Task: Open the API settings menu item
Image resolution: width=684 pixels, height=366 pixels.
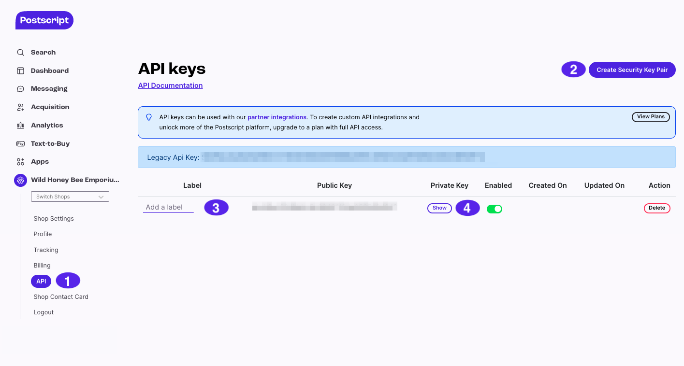Action: (x=41, y=281)
